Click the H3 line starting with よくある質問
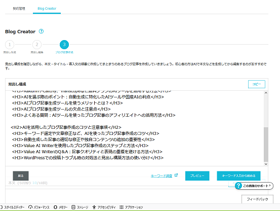 [x=94, y=115]
